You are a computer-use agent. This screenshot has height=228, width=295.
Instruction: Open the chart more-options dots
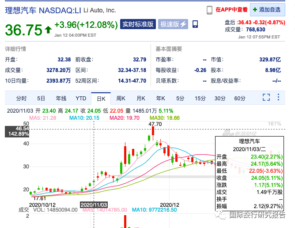[279, 97]
